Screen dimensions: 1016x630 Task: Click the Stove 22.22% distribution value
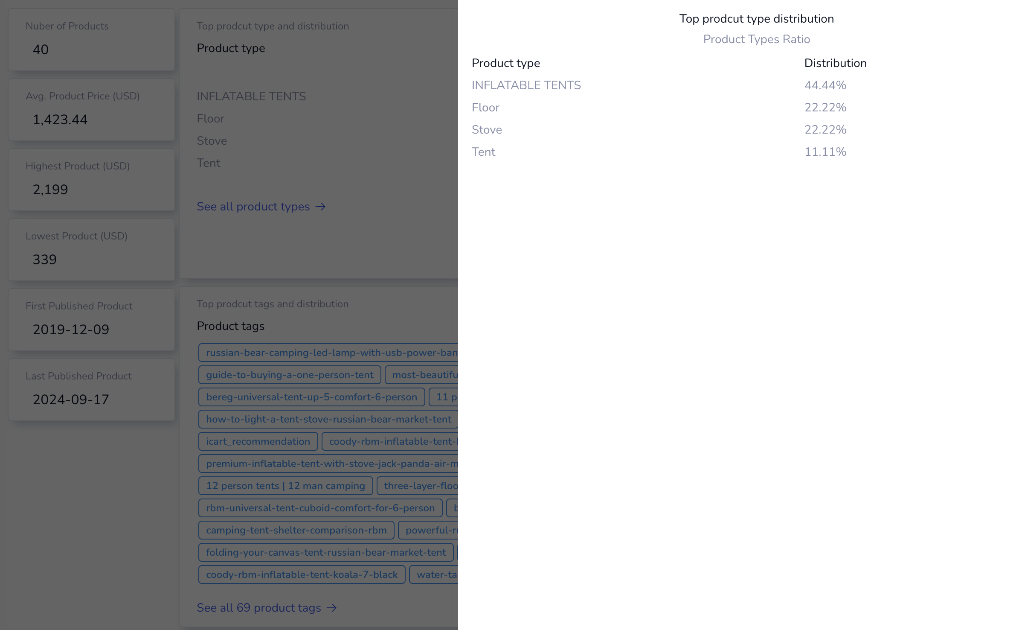pyautogui.click(x=825, y=130)
